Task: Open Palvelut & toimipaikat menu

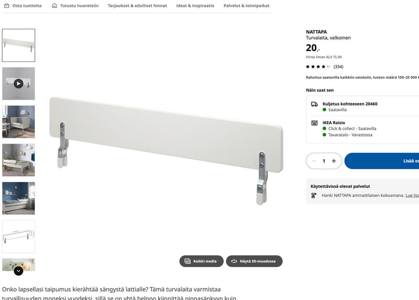Action: pyautogui.click(x=246, y=6)
